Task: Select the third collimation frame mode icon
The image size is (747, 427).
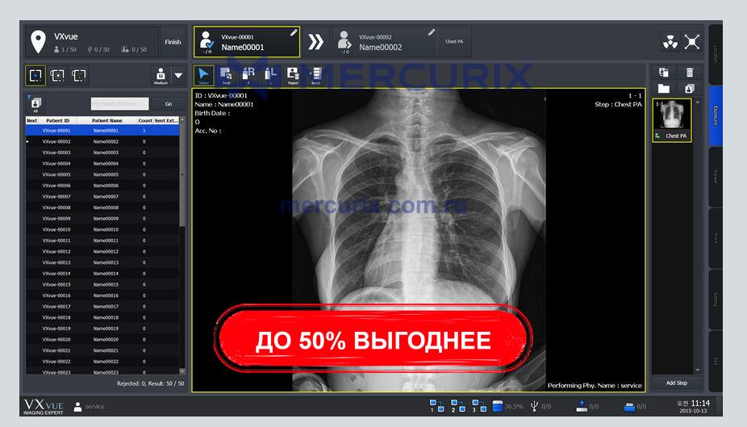Action: click(78, 75)
